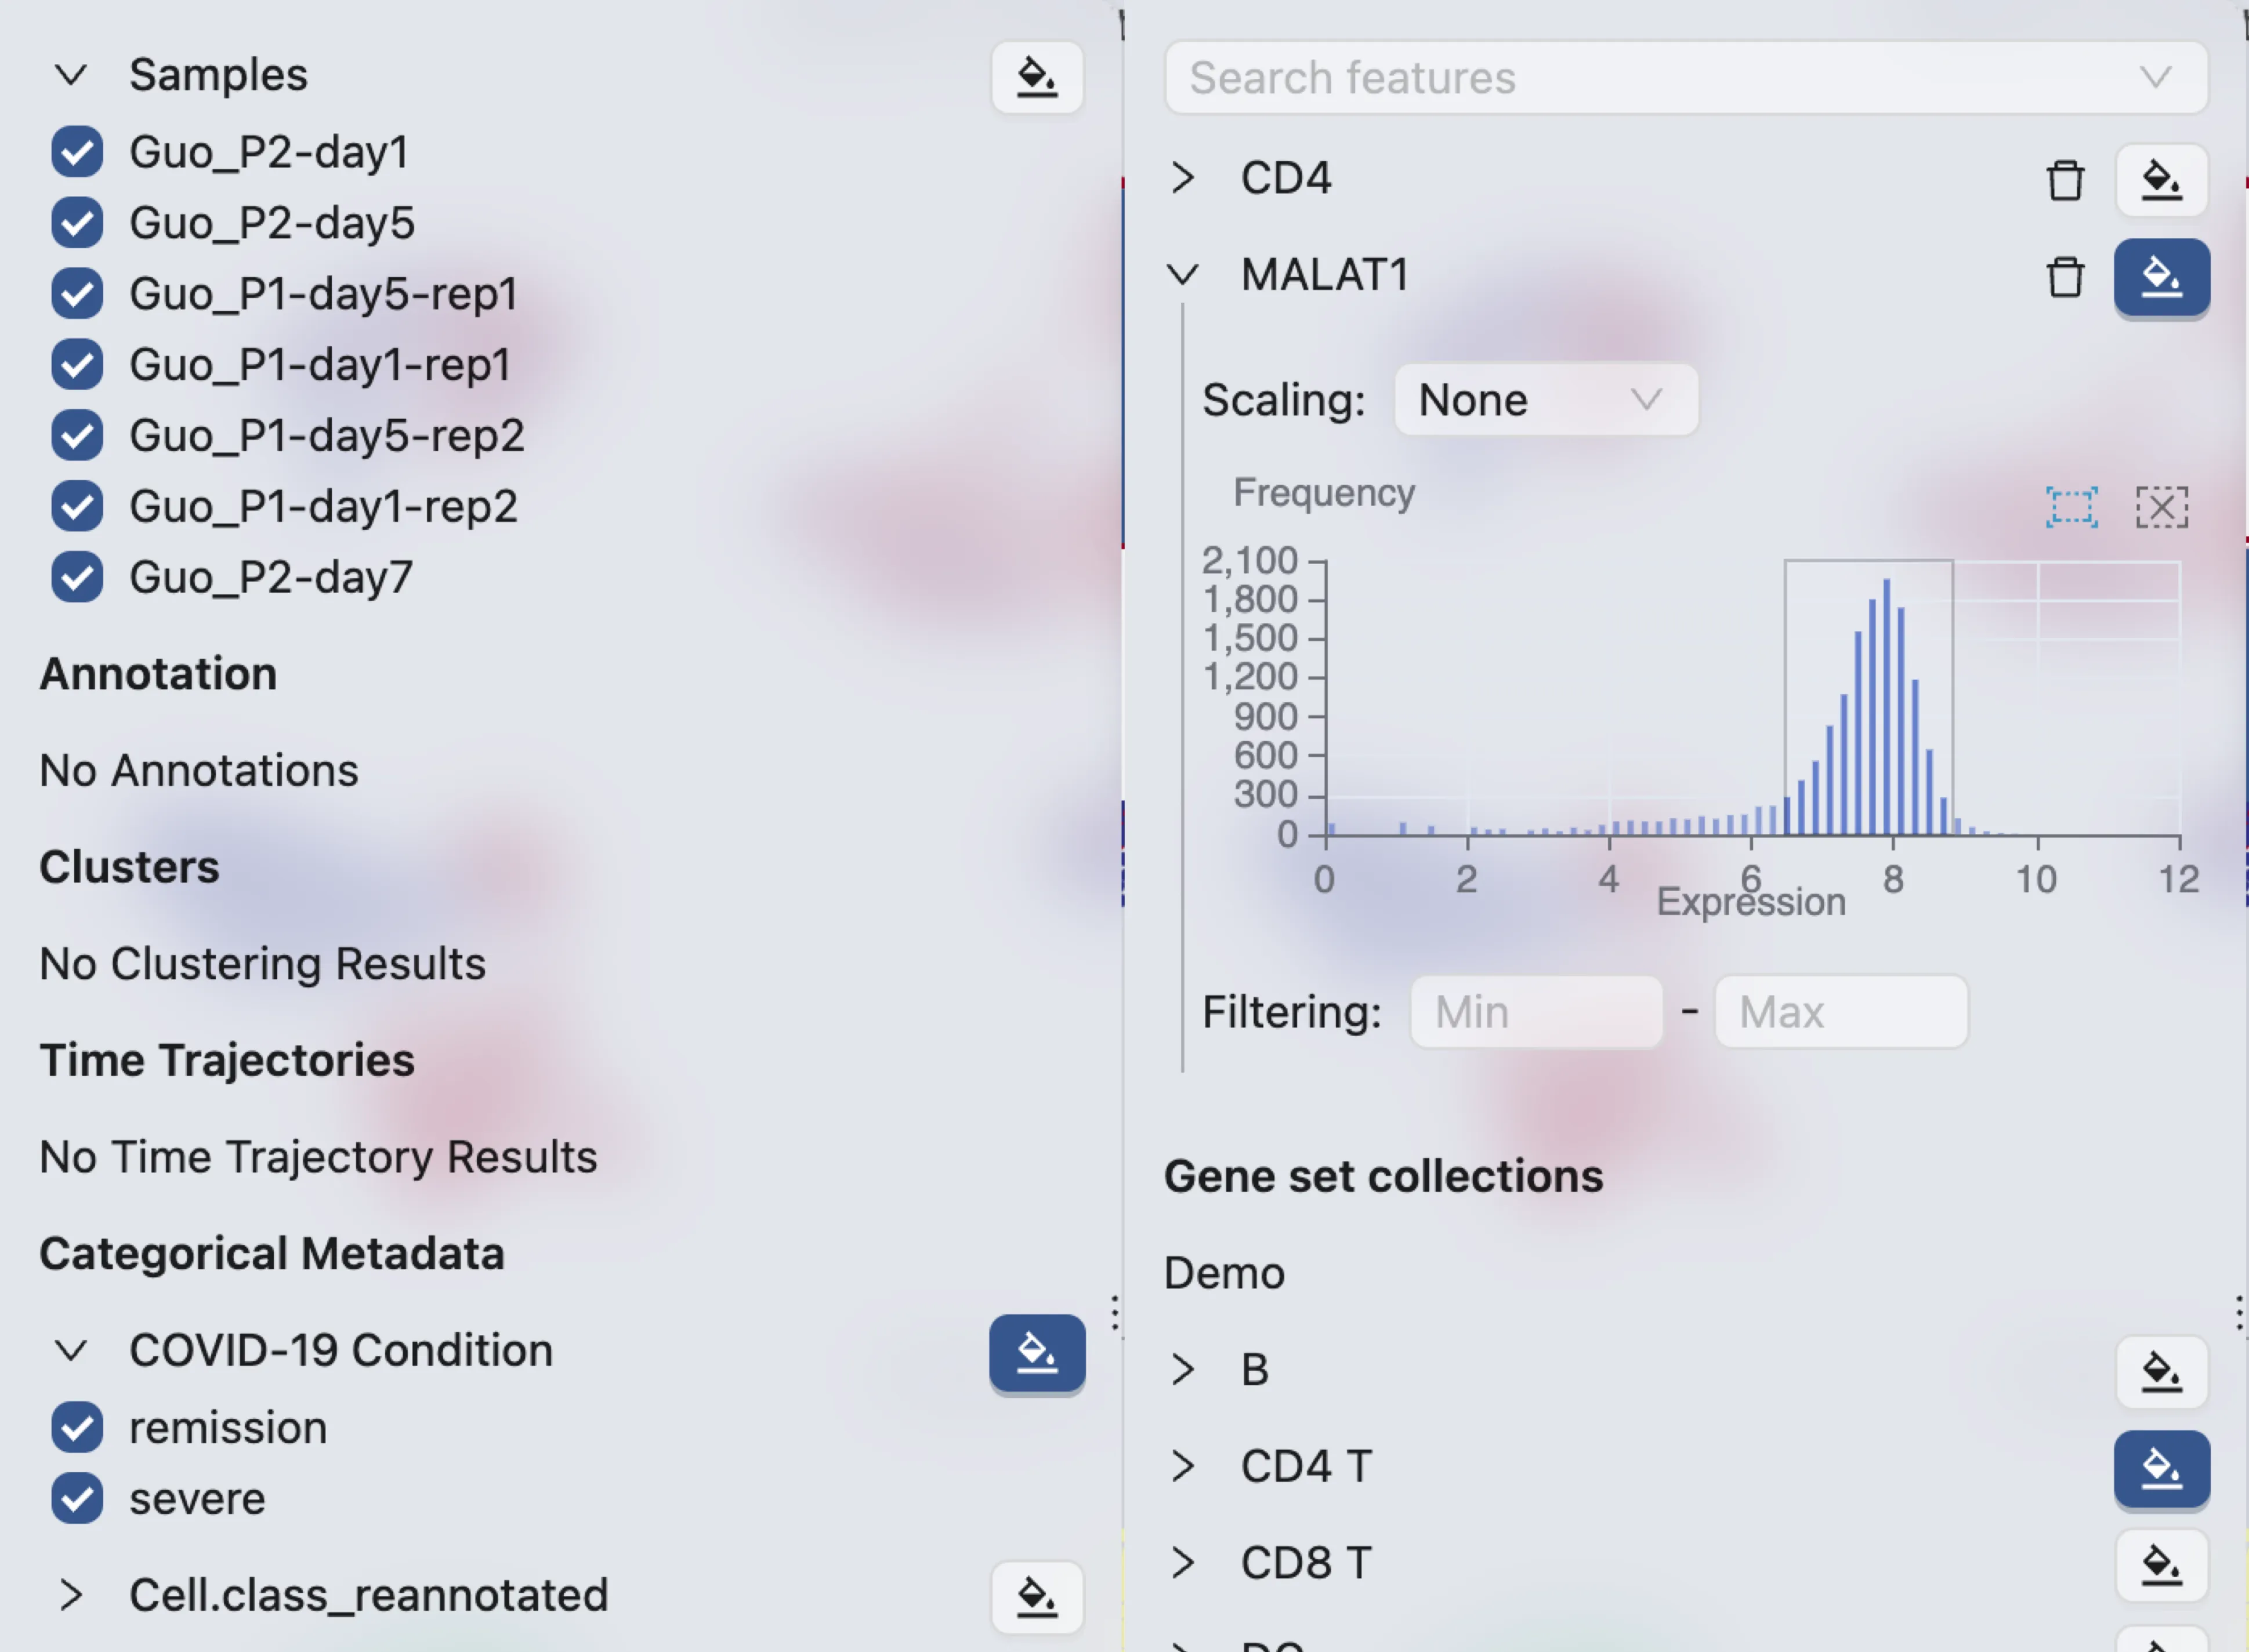Click CD4 feature color-by paint bucket icon
This screenshot has height=1652, width=2249.
coord(2161,180)
